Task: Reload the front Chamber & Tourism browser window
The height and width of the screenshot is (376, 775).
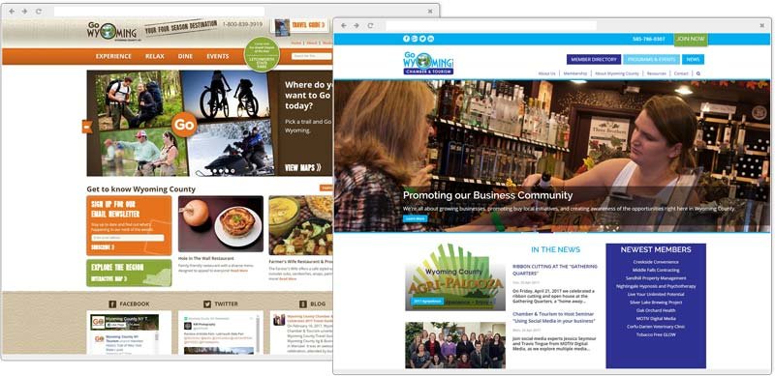Action: (370, 26)
